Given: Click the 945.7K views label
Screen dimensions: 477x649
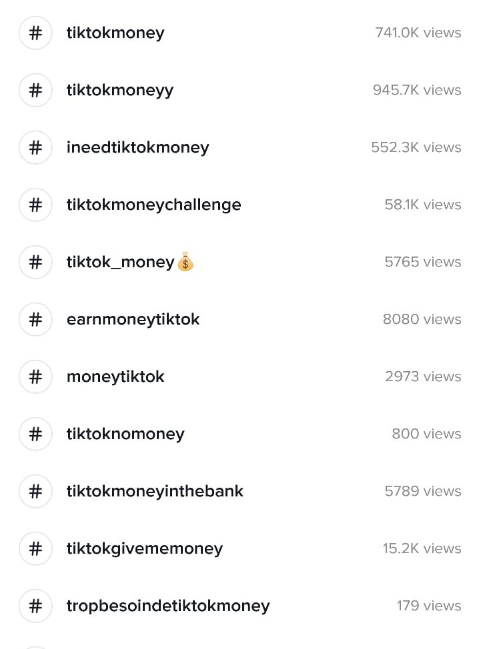Looking at the screenshot, I should tap(417, 90).
